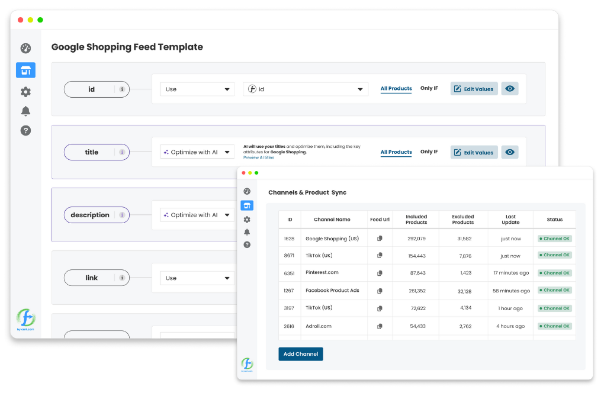Click the notifications bell in main sidebar
This screenshot has width=604, height=396.
click(x=25, y=111)
